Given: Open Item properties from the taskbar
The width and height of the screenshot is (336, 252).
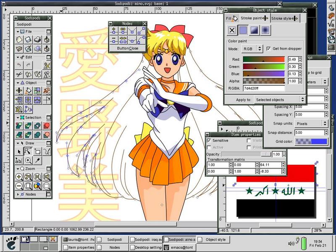Looking at the screenshot, I should click(x=79, y=247).
